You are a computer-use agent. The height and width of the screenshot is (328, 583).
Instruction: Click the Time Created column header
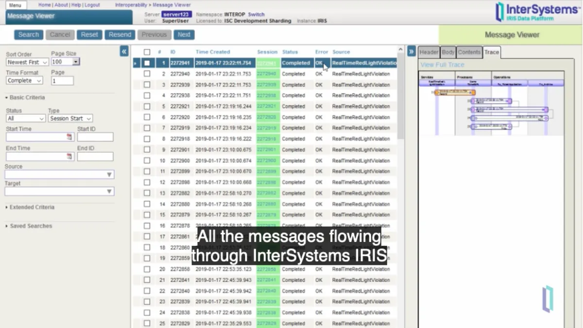[x=213, y=52]
